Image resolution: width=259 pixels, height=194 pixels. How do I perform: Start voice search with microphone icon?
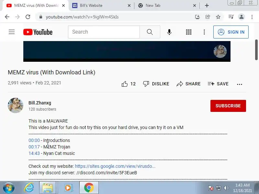169,32
